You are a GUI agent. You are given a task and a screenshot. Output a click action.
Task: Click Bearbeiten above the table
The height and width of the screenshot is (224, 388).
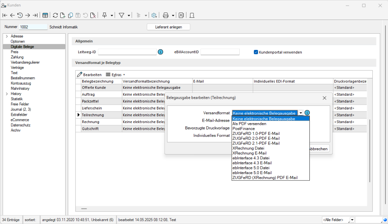(x=89, y=75)
